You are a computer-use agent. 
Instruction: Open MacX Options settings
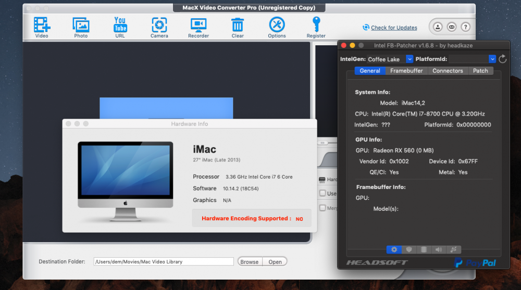(x=277, y=27)
